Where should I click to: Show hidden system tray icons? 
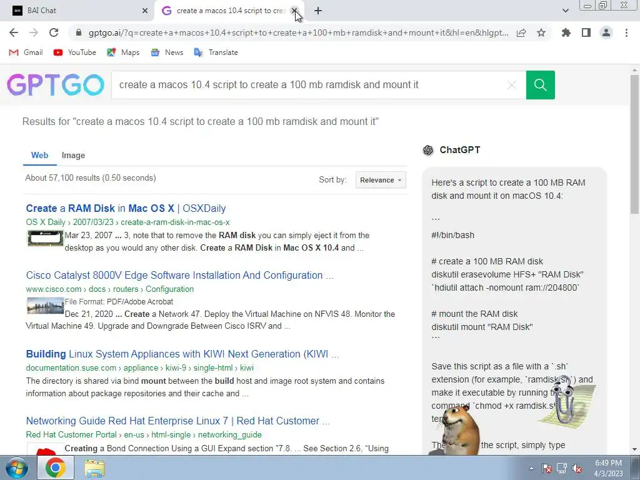[x=531, y=468]
